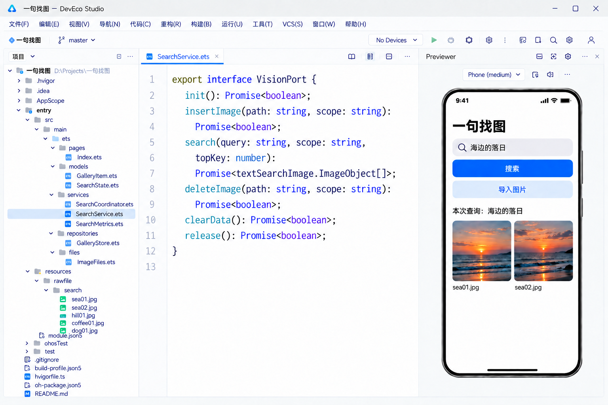
Task: Open the No Devices dropdown
Action: point(396,40)
